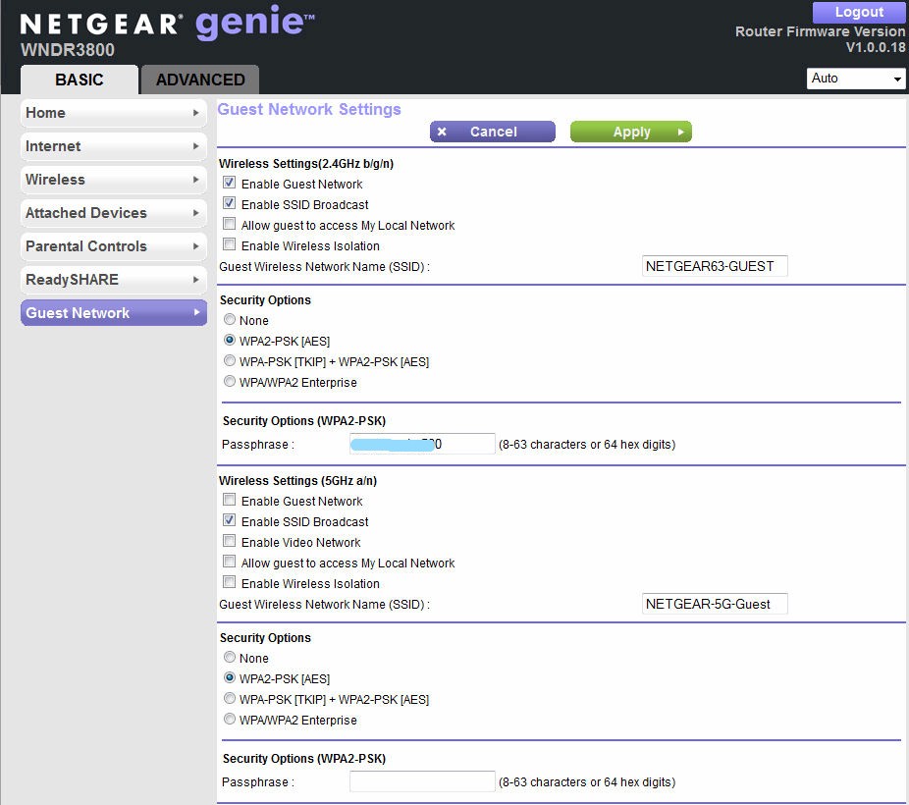Image resolution: width=909 pixels, height=805 pixels.
Task: Apply the guest network settings
Action: pos(631,132)
